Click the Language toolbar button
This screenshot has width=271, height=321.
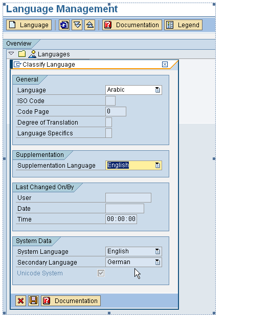tap(29, 25)
